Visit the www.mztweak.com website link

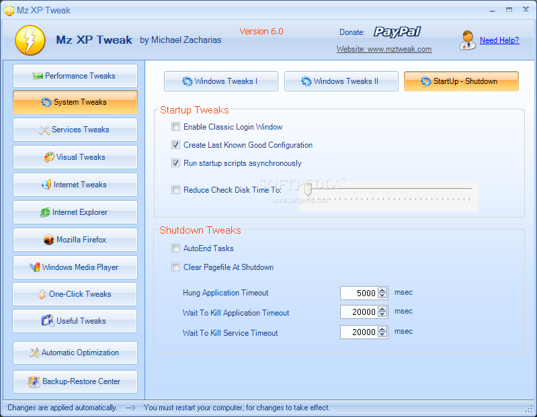coord(384,49)
